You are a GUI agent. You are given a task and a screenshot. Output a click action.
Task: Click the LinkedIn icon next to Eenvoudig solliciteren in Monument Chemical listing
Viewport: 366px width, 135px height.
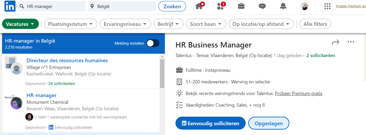(51, 127)
